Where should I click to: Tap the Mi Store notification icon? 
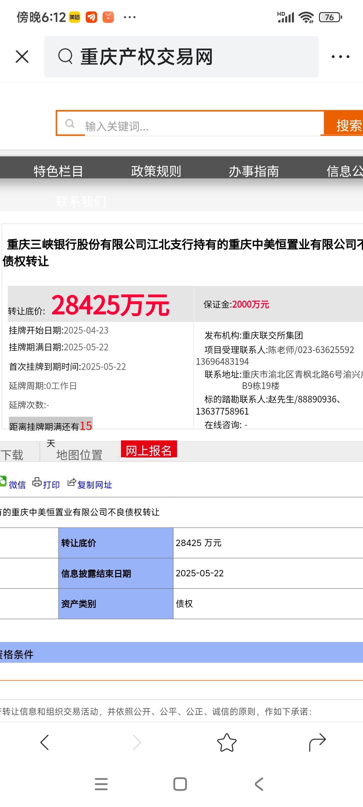pyautogui.click(x=108, y=17)
